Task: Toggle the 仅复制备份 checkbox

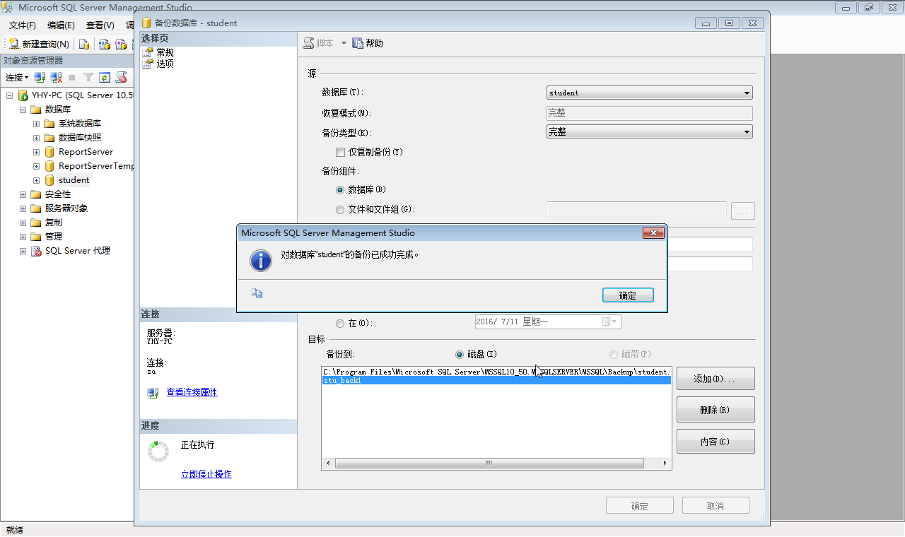Action: tap(340, 152)
